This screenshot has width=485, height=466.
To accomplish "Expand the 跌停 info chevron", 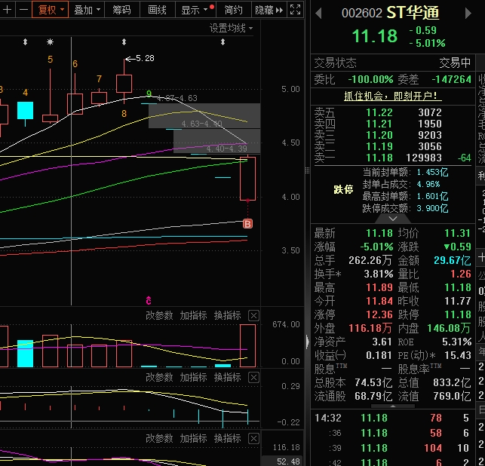I will (x=393, y=219).
